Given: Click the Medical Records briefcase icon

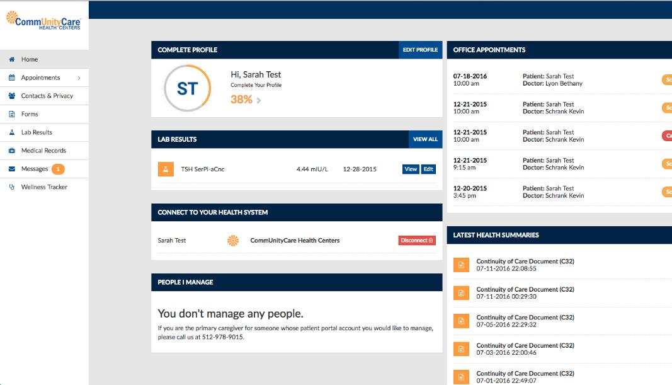Looking at the screenshot, I should pos(11,151).
